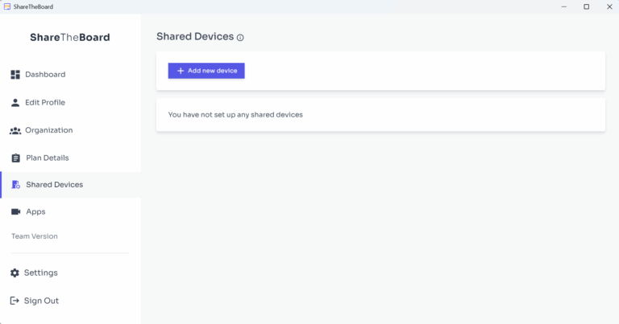The height and width of the screenshot is (324, 619).
Task: Click the Sign Out arrow icon
Action: click(15, 301)
